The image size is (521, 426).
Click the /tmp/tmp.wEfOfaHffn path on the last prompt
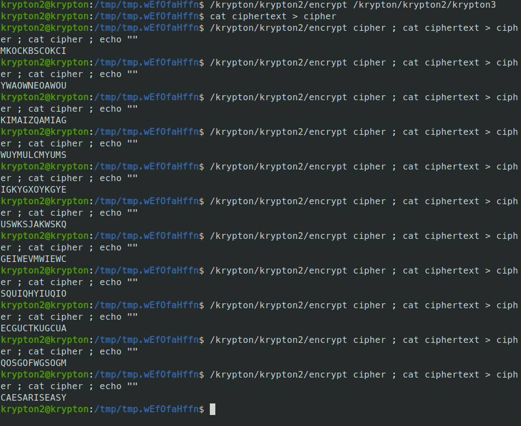(x=146, y=409)
